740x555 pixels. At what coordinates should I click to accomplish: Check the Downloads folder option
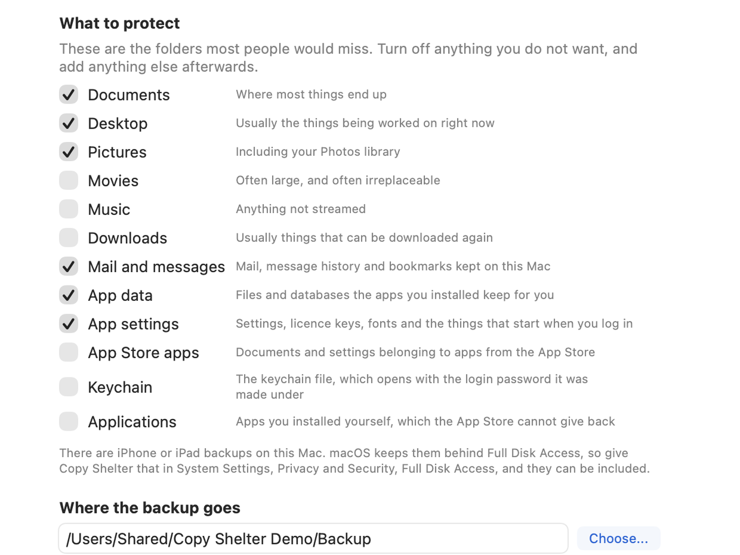[x=69, y=238]
